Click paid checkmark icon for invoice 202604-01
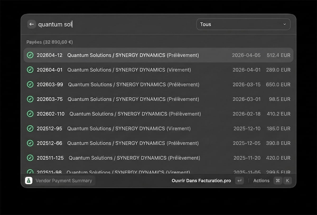317x215 pixels. click(x=30, y=70)
